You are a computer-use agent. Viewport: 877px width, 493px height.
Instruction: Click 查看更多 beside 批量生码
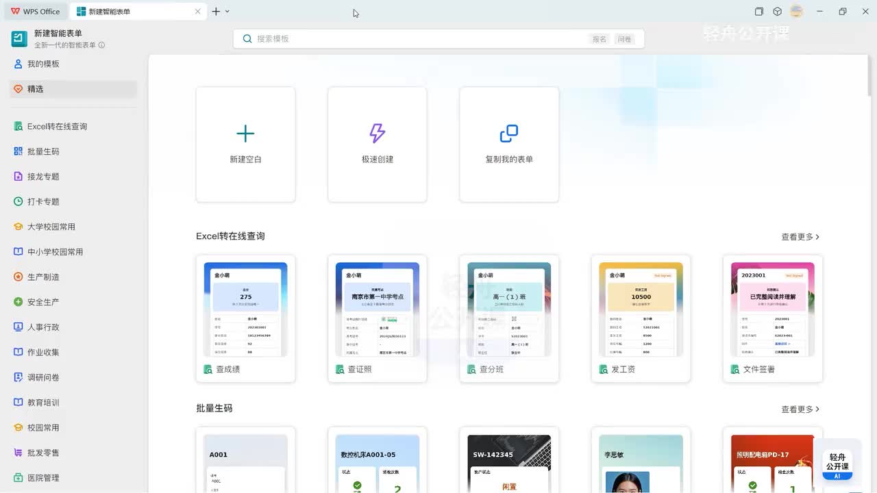coord(800,409)
